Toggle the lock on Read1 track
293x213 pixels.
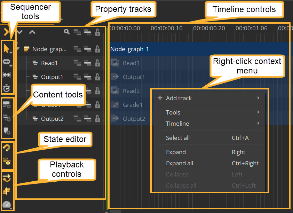(x=98, y=63)
